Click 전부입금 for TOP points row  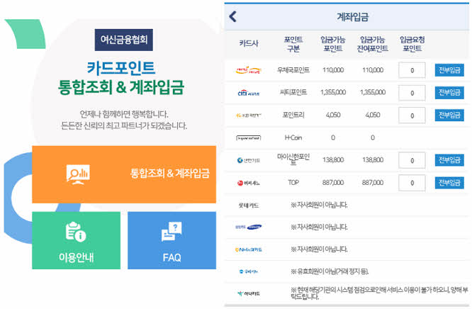(449, 183)
